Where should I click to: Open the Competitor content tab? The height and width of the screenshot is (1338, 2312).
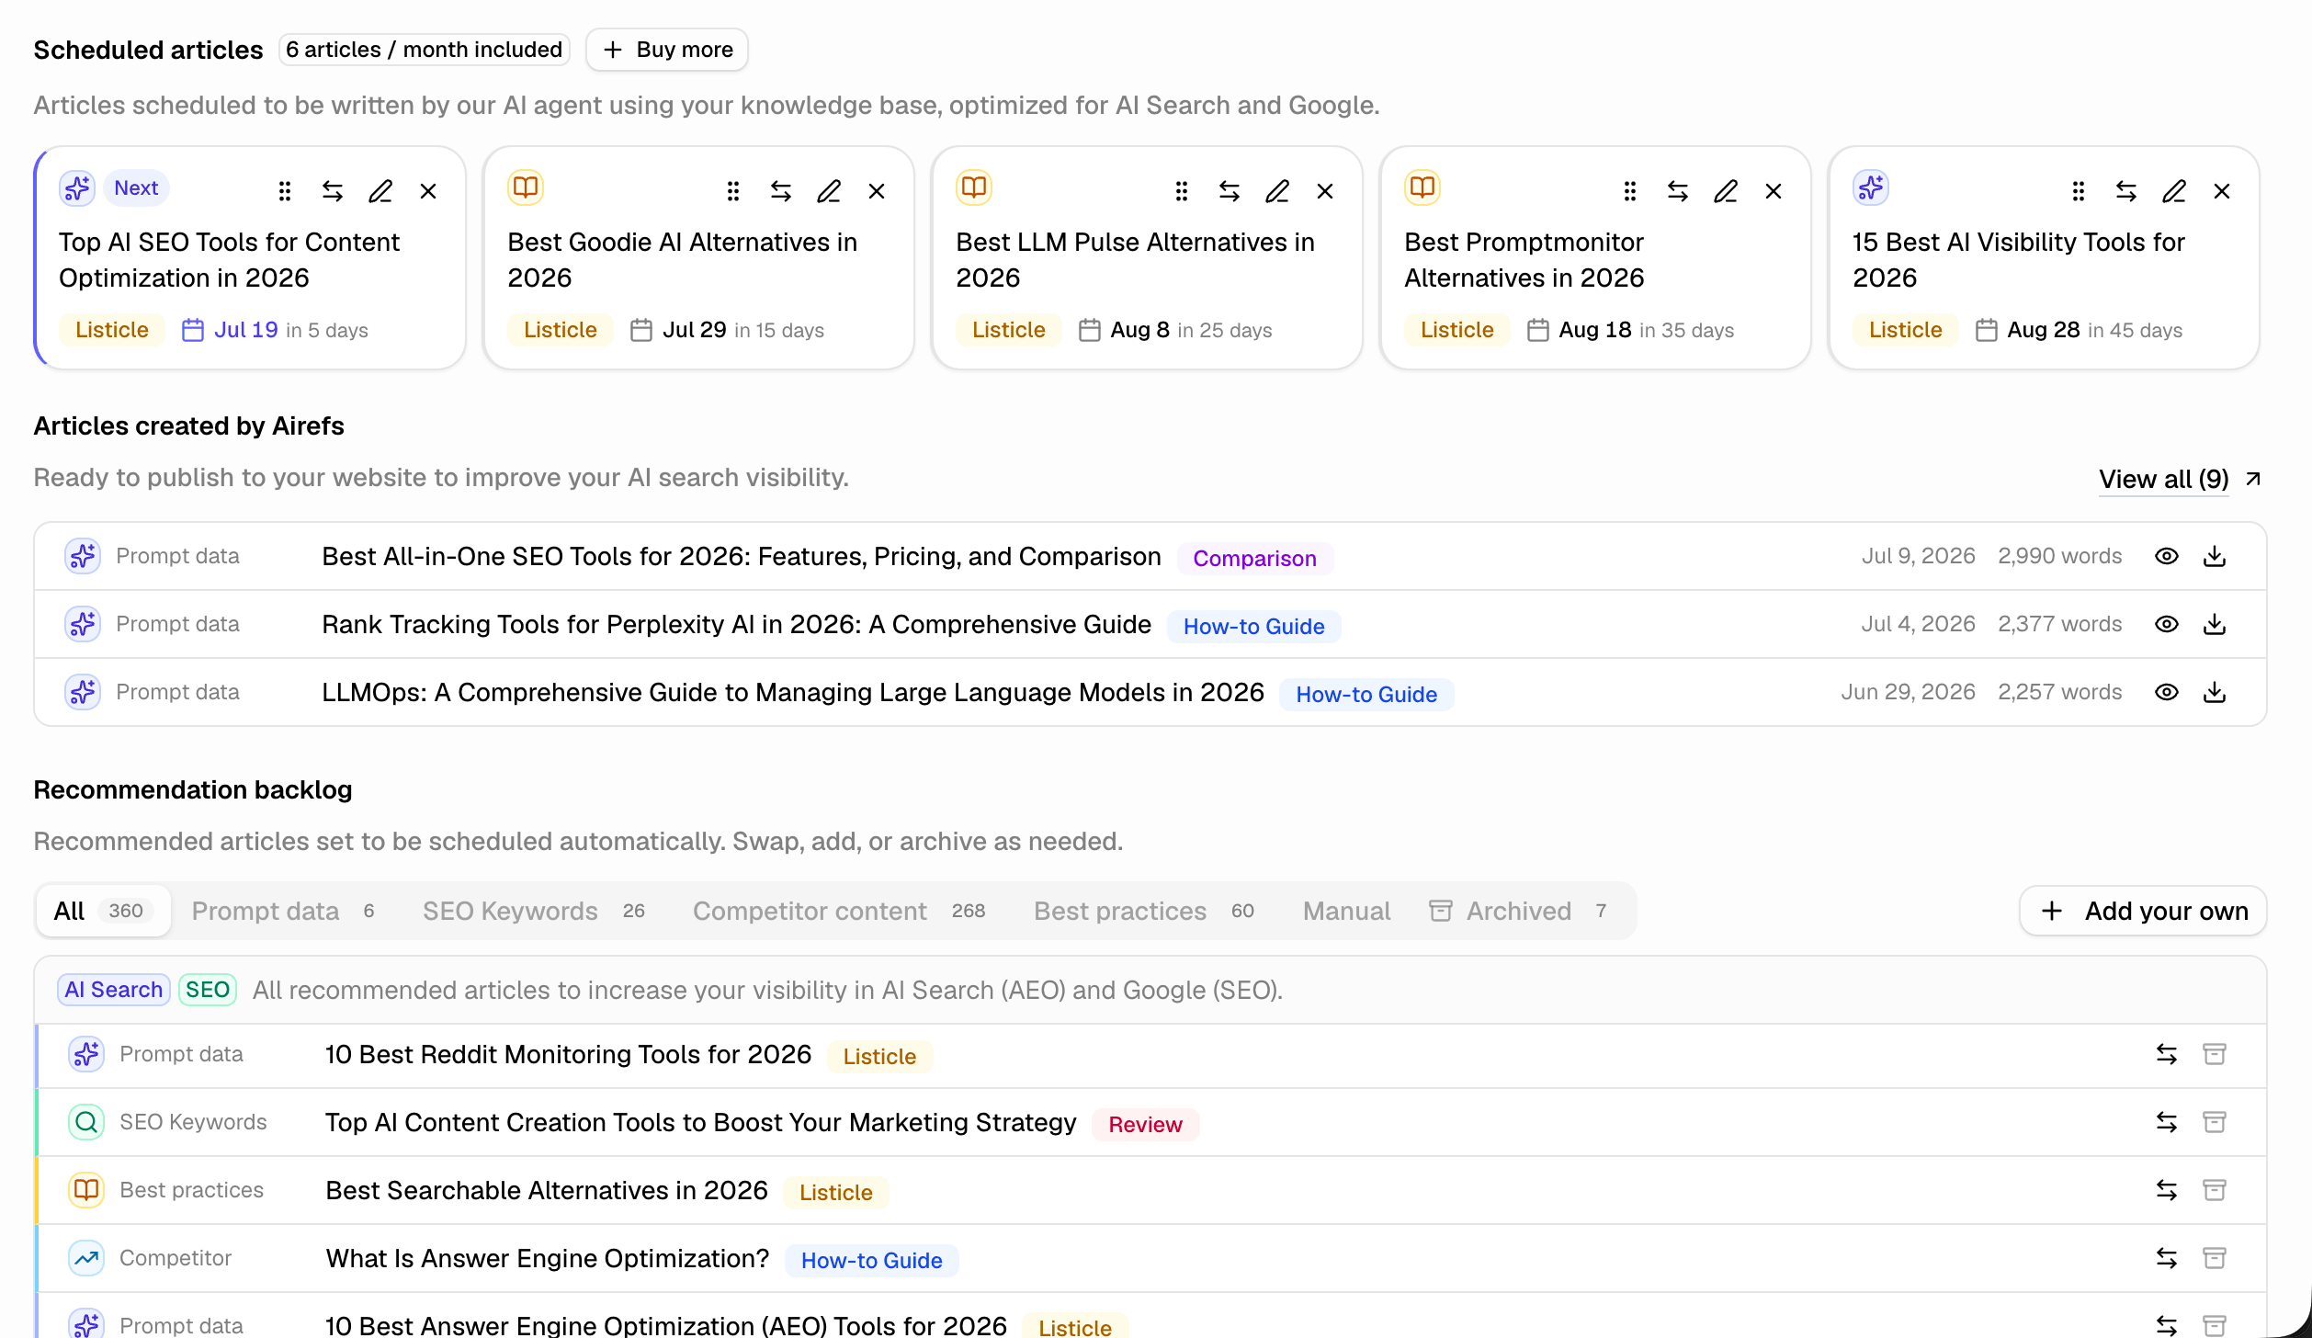click(839, 911)
